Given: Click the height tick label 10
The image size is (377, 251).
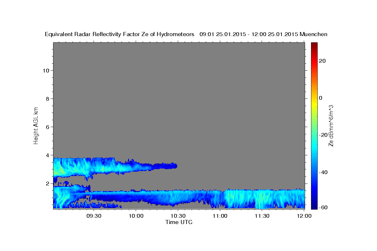Looking at the screenshot, I should pyautogui.click(x=46, y=70).
